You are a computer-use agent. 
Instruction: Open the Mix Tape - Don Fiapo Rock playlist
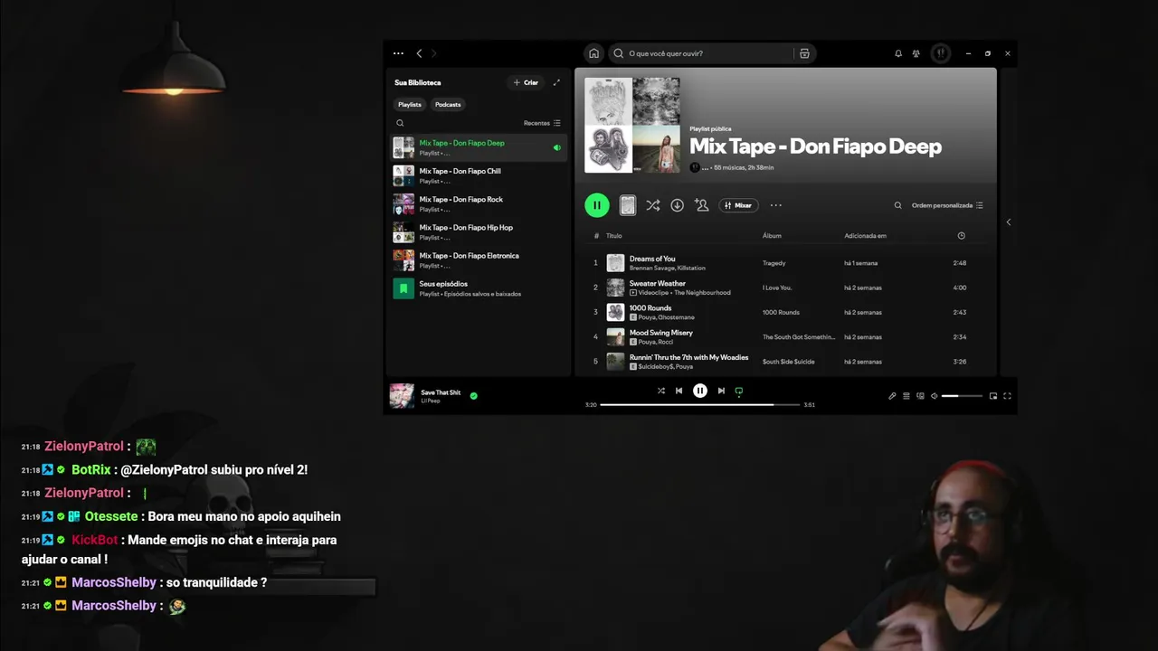pyautogui.click(x=478, y=203)
